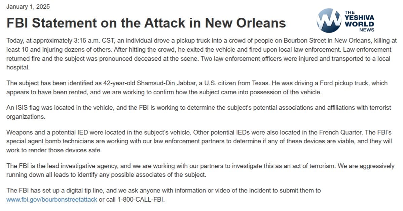Click the January 1, 2025 date
403x211 pixels.
click(x=28, y=7)
